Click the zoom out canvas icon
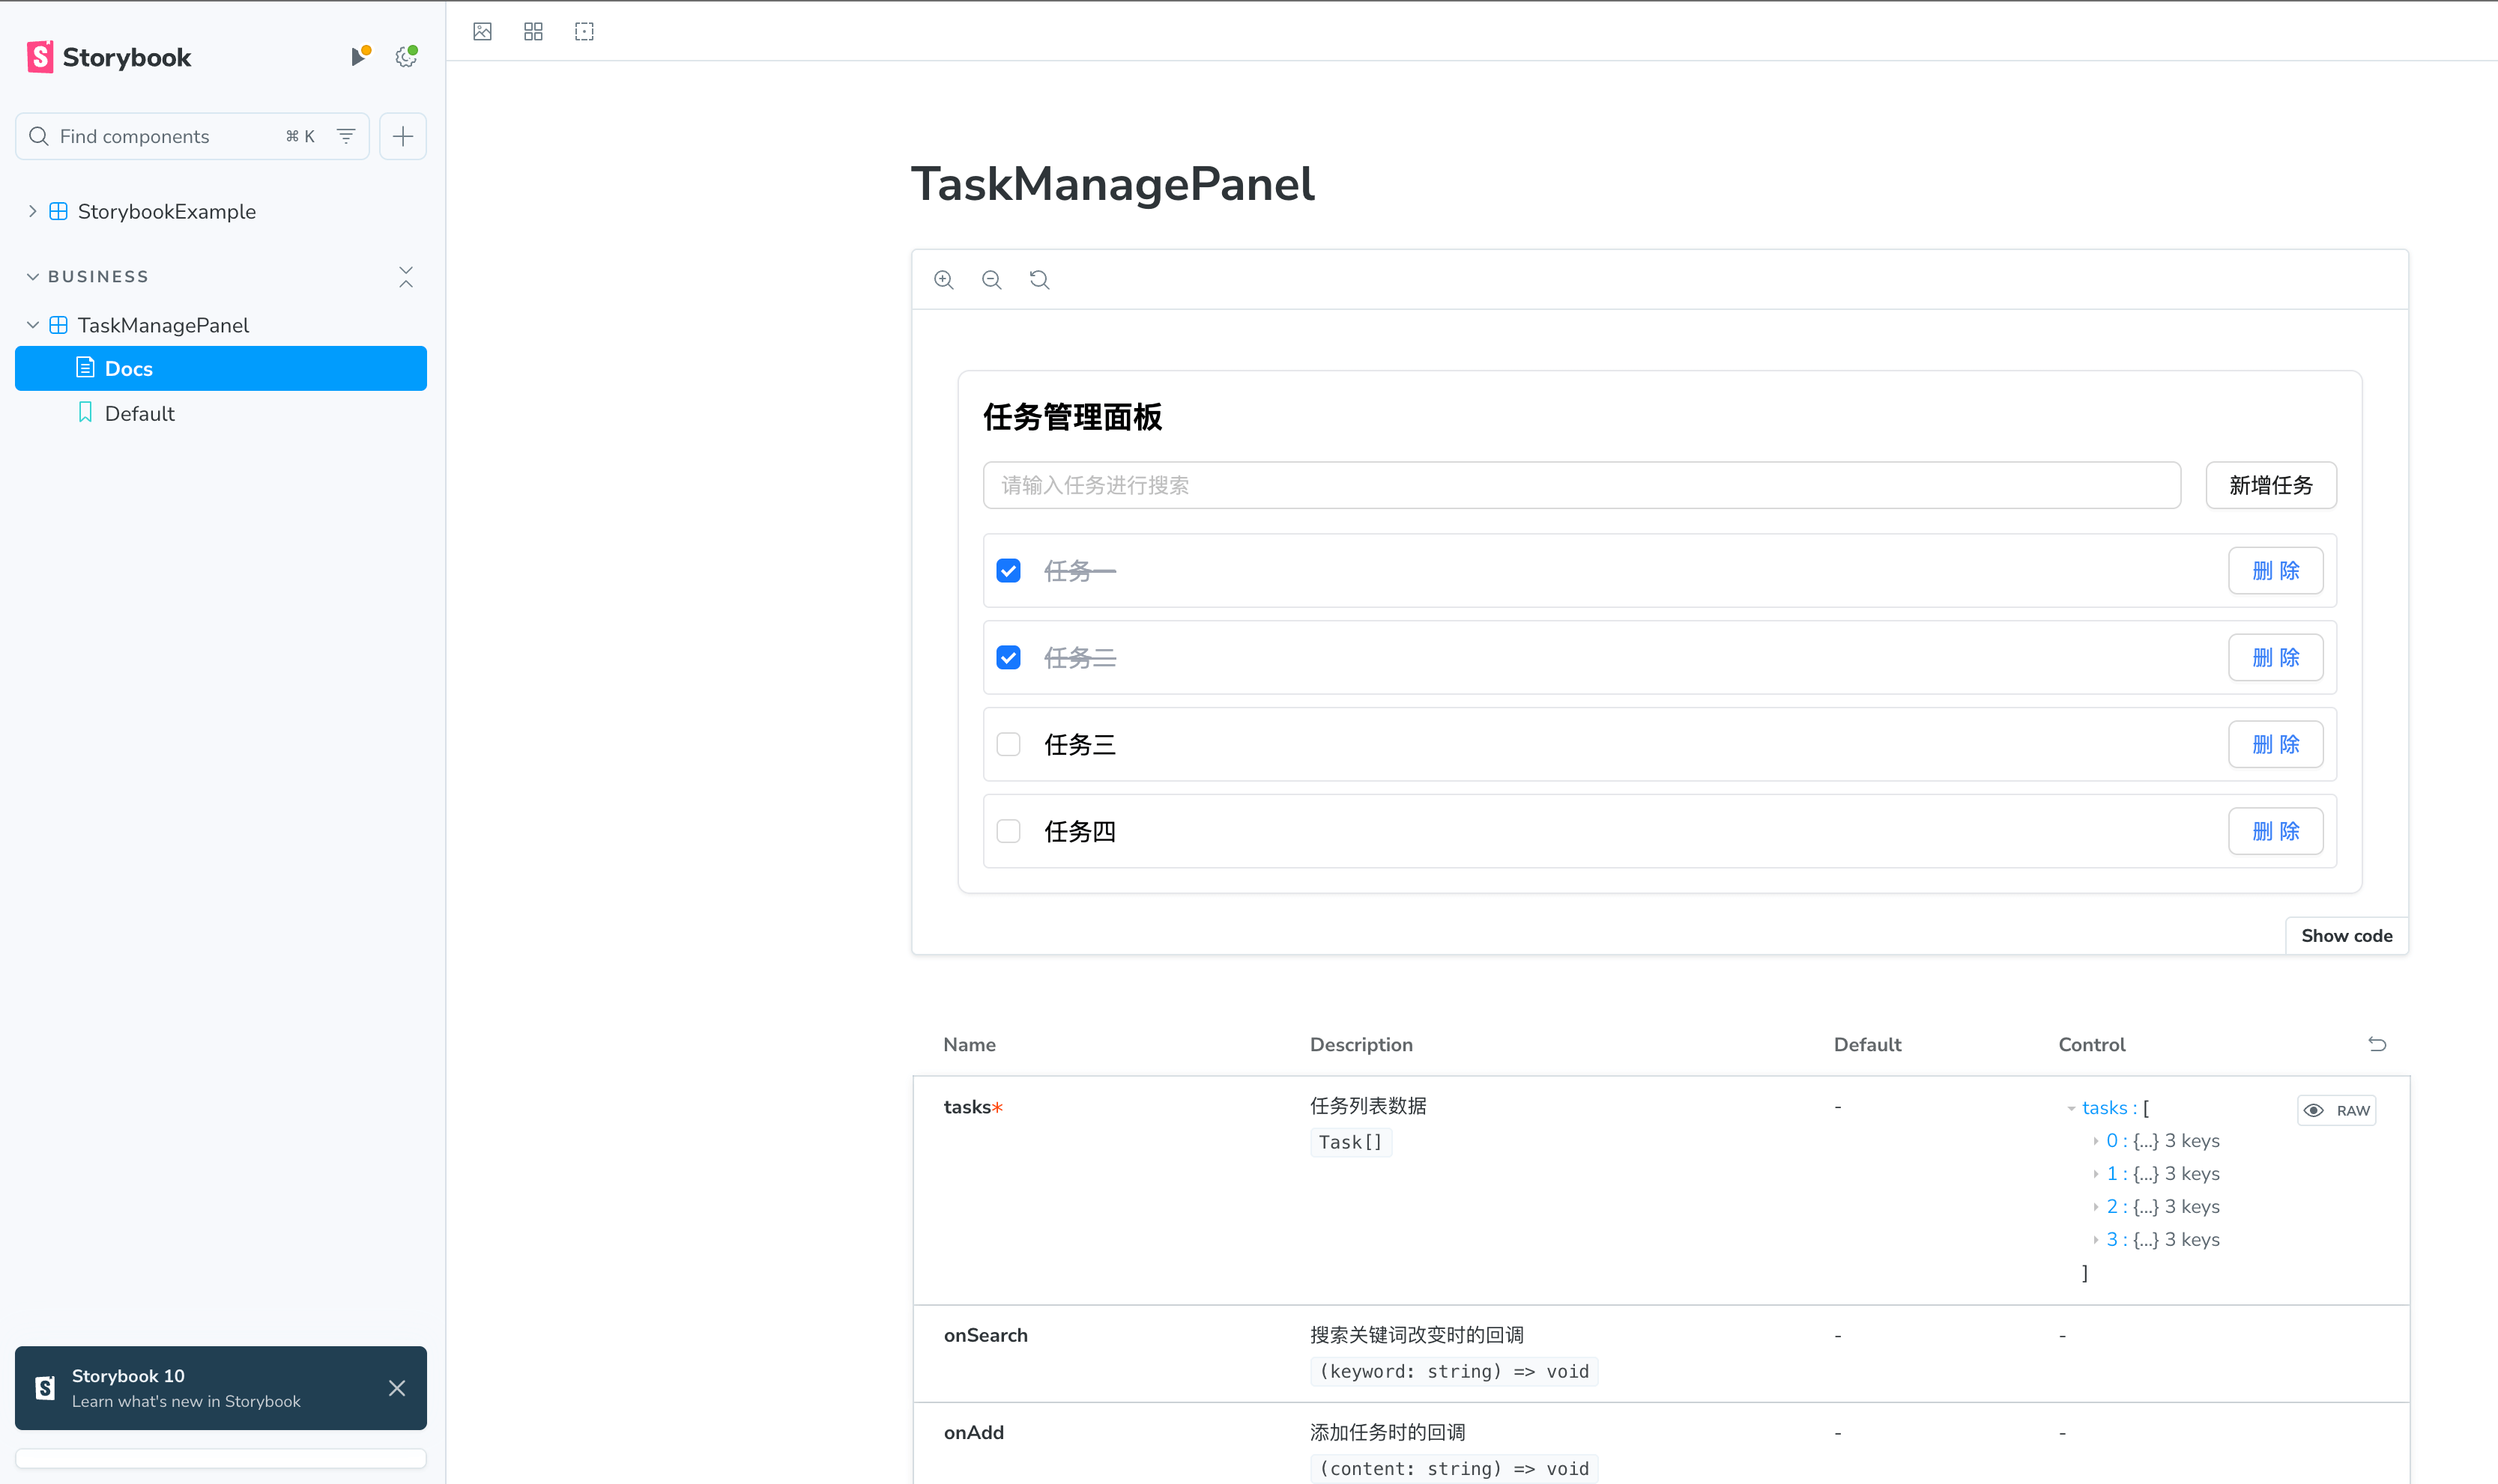This screenshot has height=1484, width=2498. pyautogui.click(x=991, y=280)
